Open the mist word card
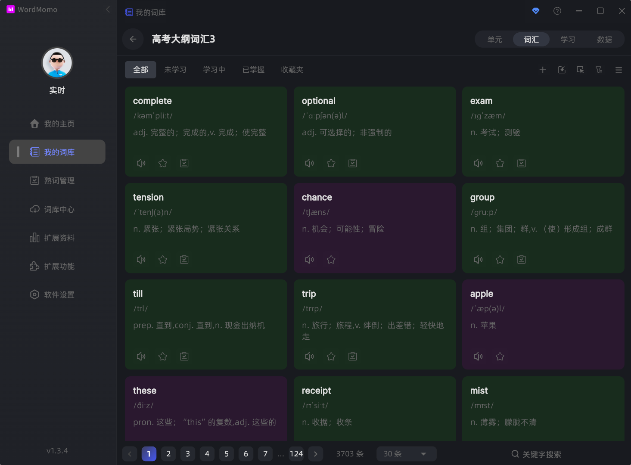Screen dimensions: 631x465 [543, 409]
